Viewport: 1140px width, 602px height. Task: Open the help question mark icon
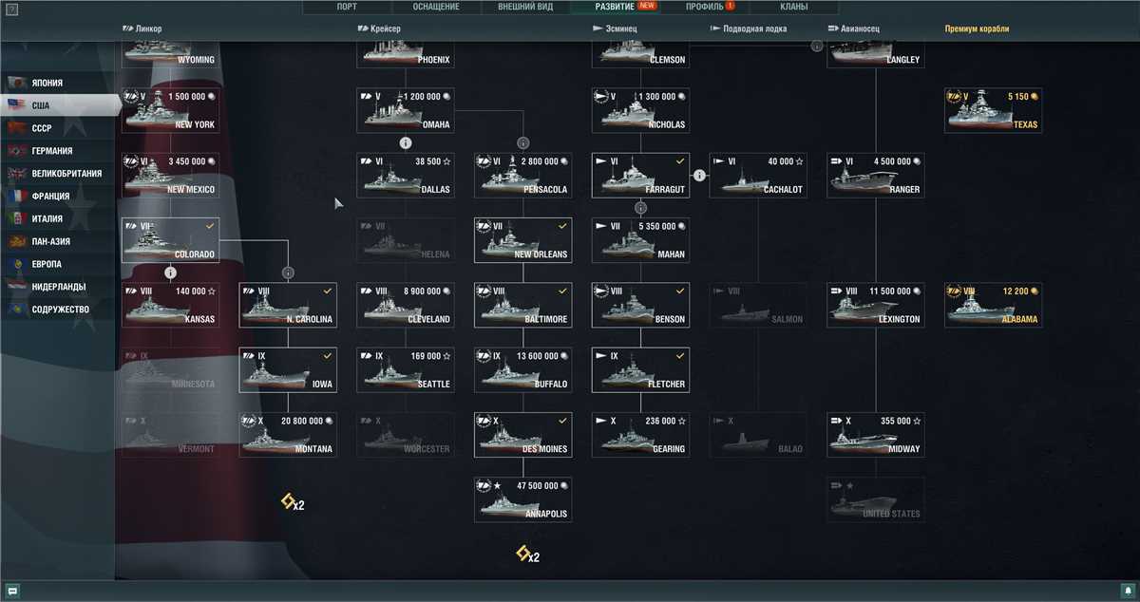(11, 9)
